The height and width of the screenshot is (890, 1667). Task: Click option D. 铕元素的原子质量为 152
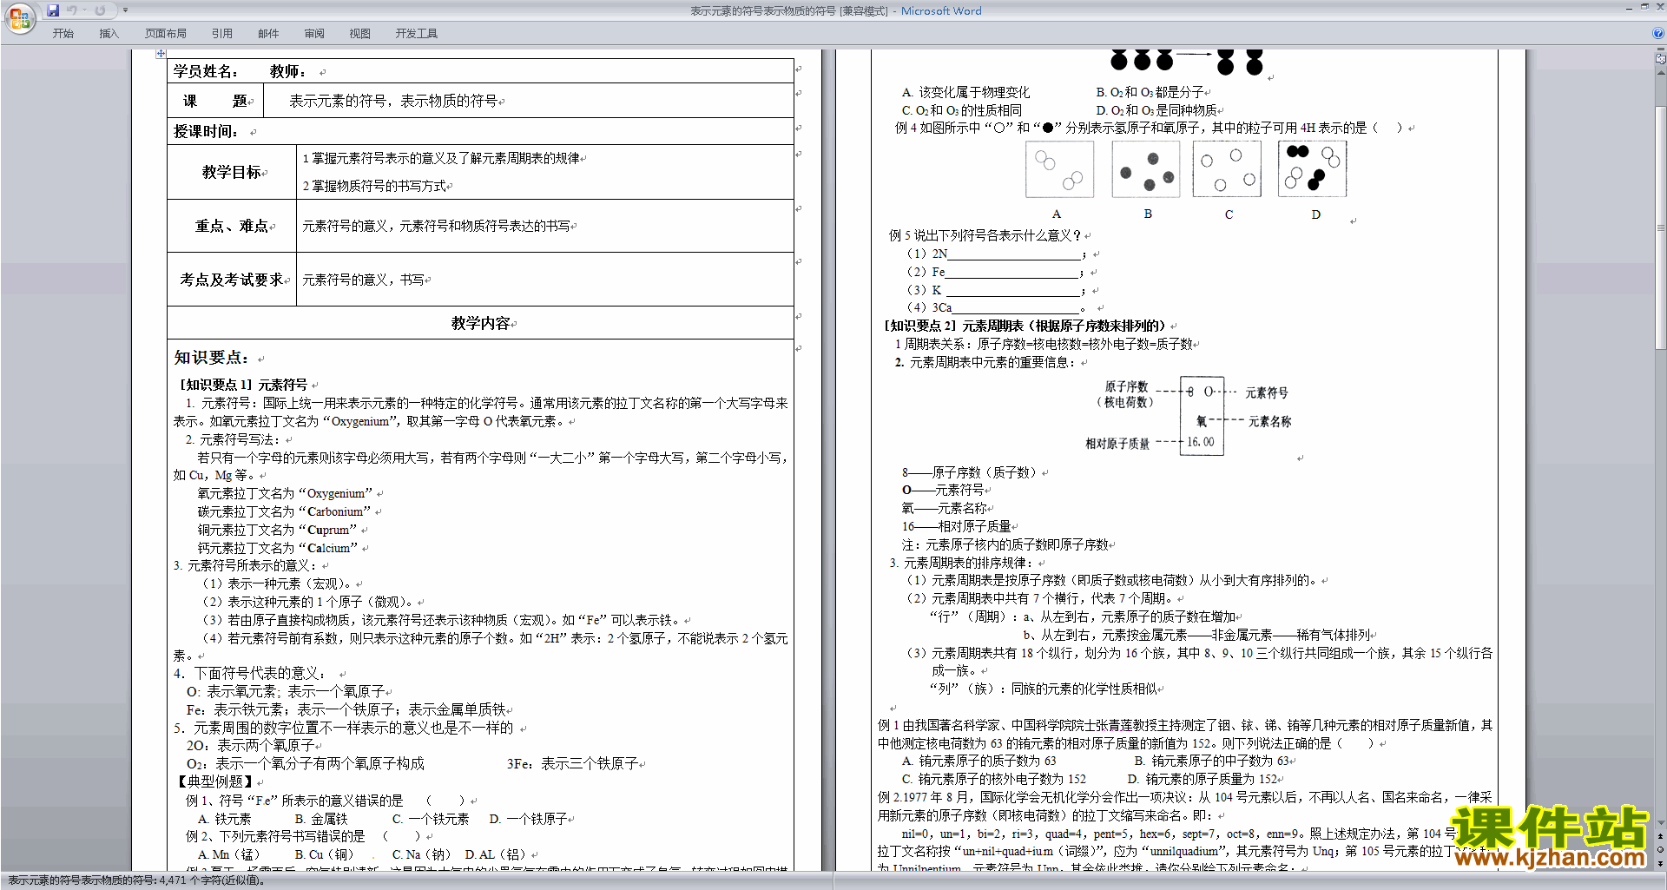[x=1202, y=779]
